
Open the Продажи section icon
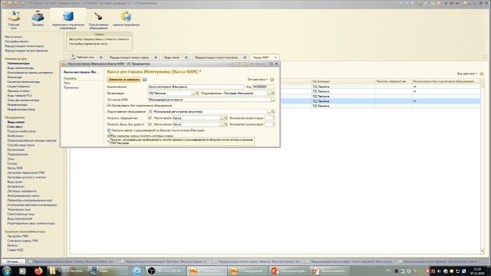point(38,16)
